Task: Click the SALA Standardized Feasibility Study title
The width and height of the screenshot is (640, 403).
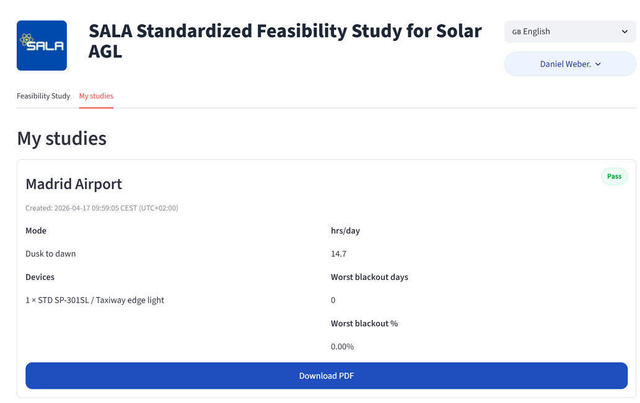Action: pyautogui.click(x=284, y=41)
